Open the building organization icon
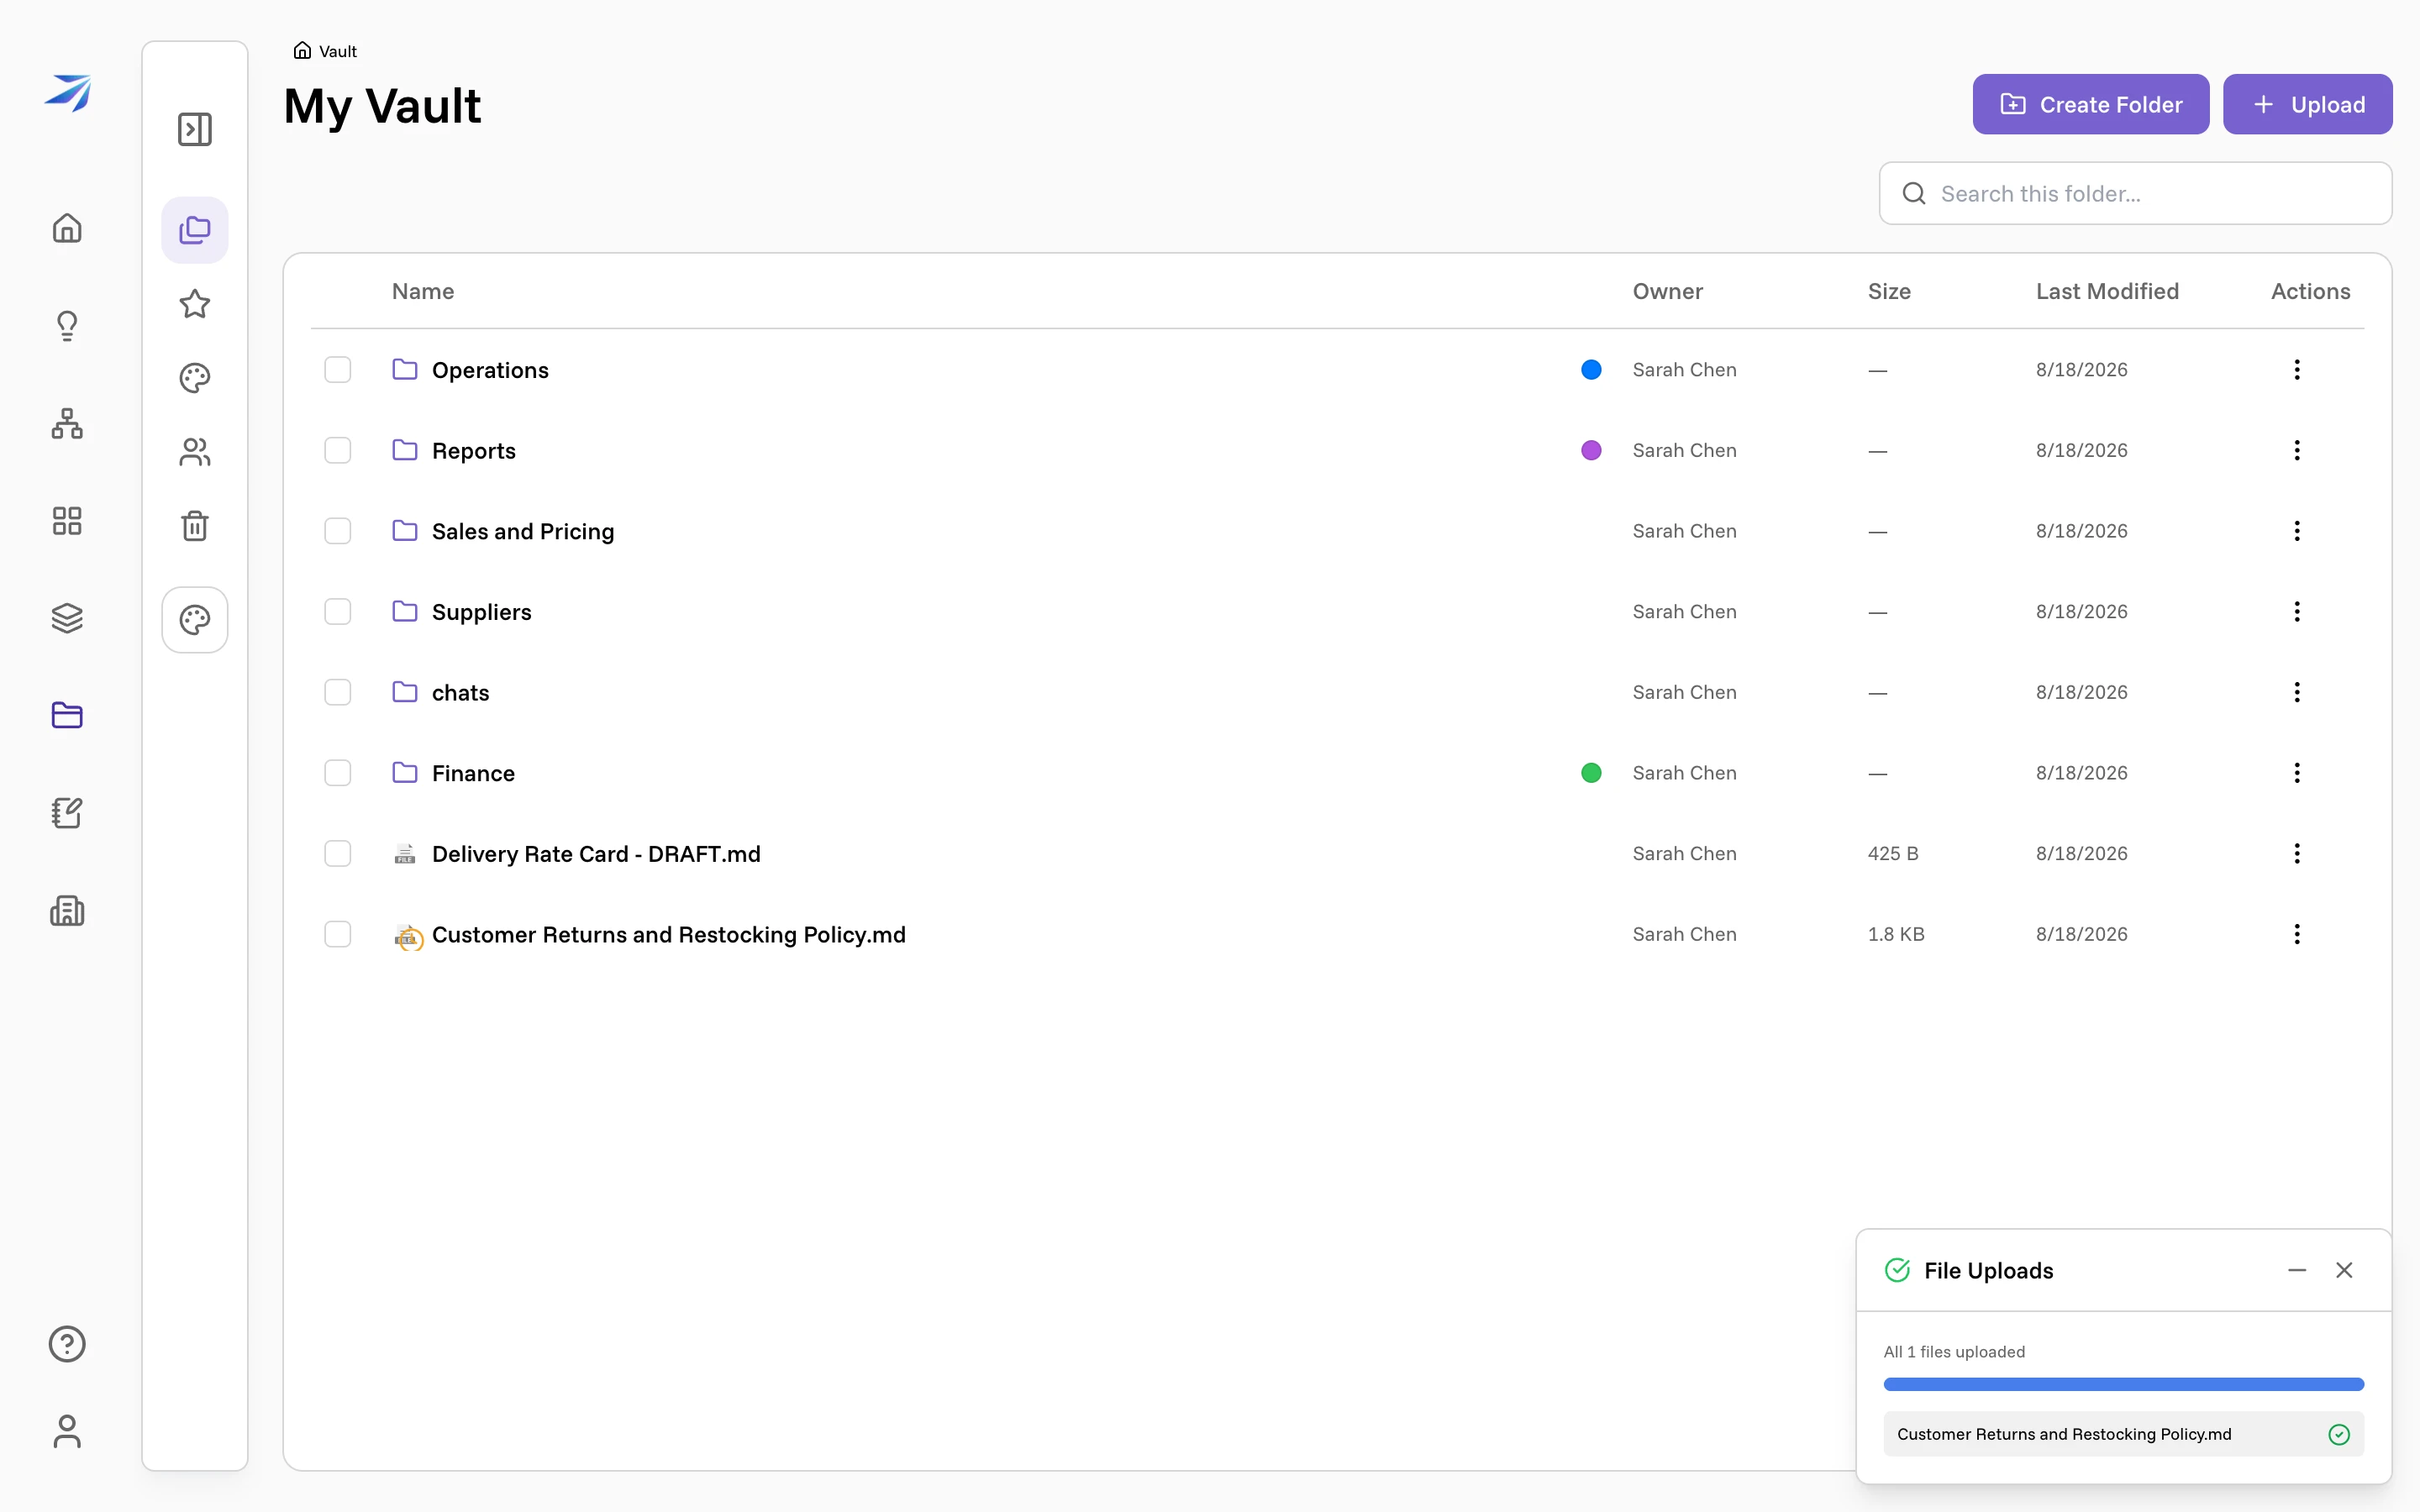 [67, 910]
